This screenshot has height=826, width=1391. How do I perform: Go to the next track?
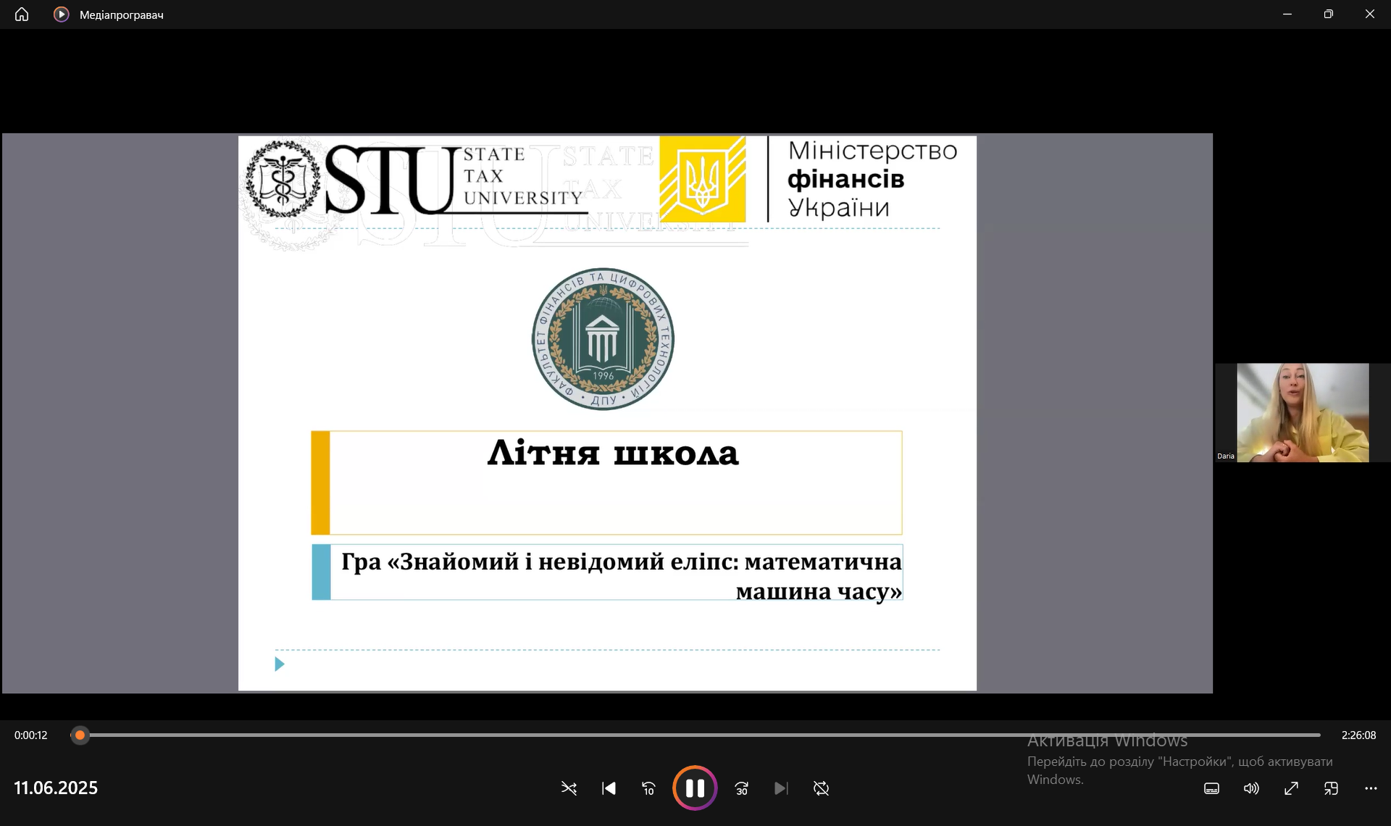[780, 788]
